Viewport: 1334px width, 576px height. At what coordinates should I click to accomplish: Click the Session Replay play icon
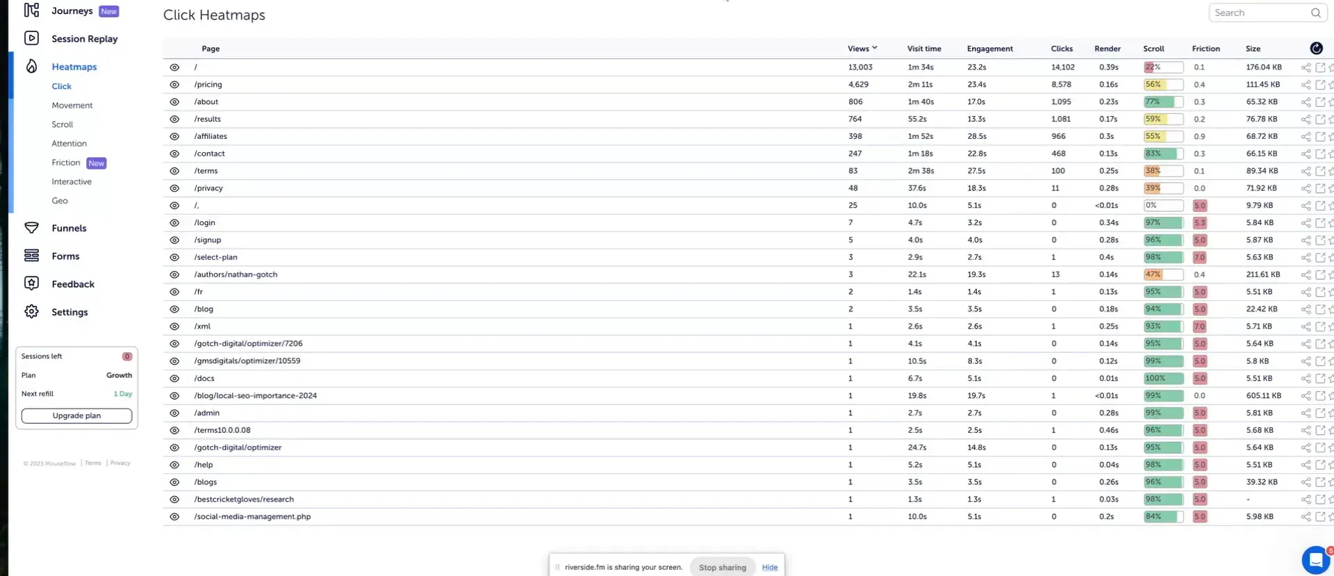point(31,38)
